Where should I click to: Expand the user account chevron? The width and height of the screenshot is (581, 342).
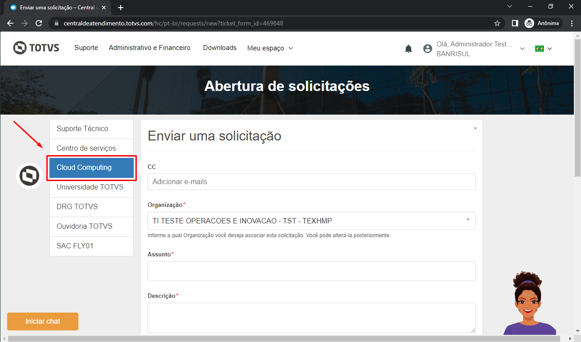(x=523, y=49)
